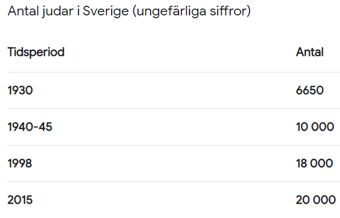Click '(ungefärliga siffror)' in the heading
This screenshot has height=218, width=340.
[x=192, y=11]
